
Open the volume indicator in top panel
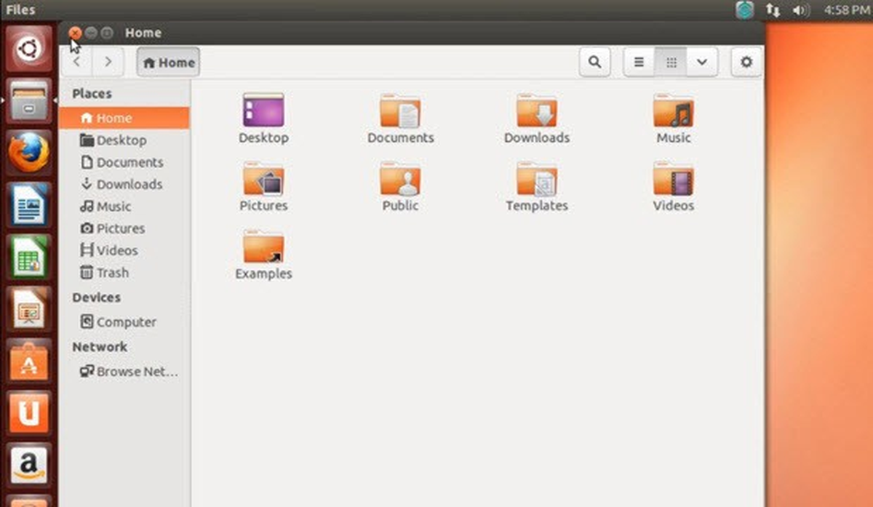(x=801, y=10)
